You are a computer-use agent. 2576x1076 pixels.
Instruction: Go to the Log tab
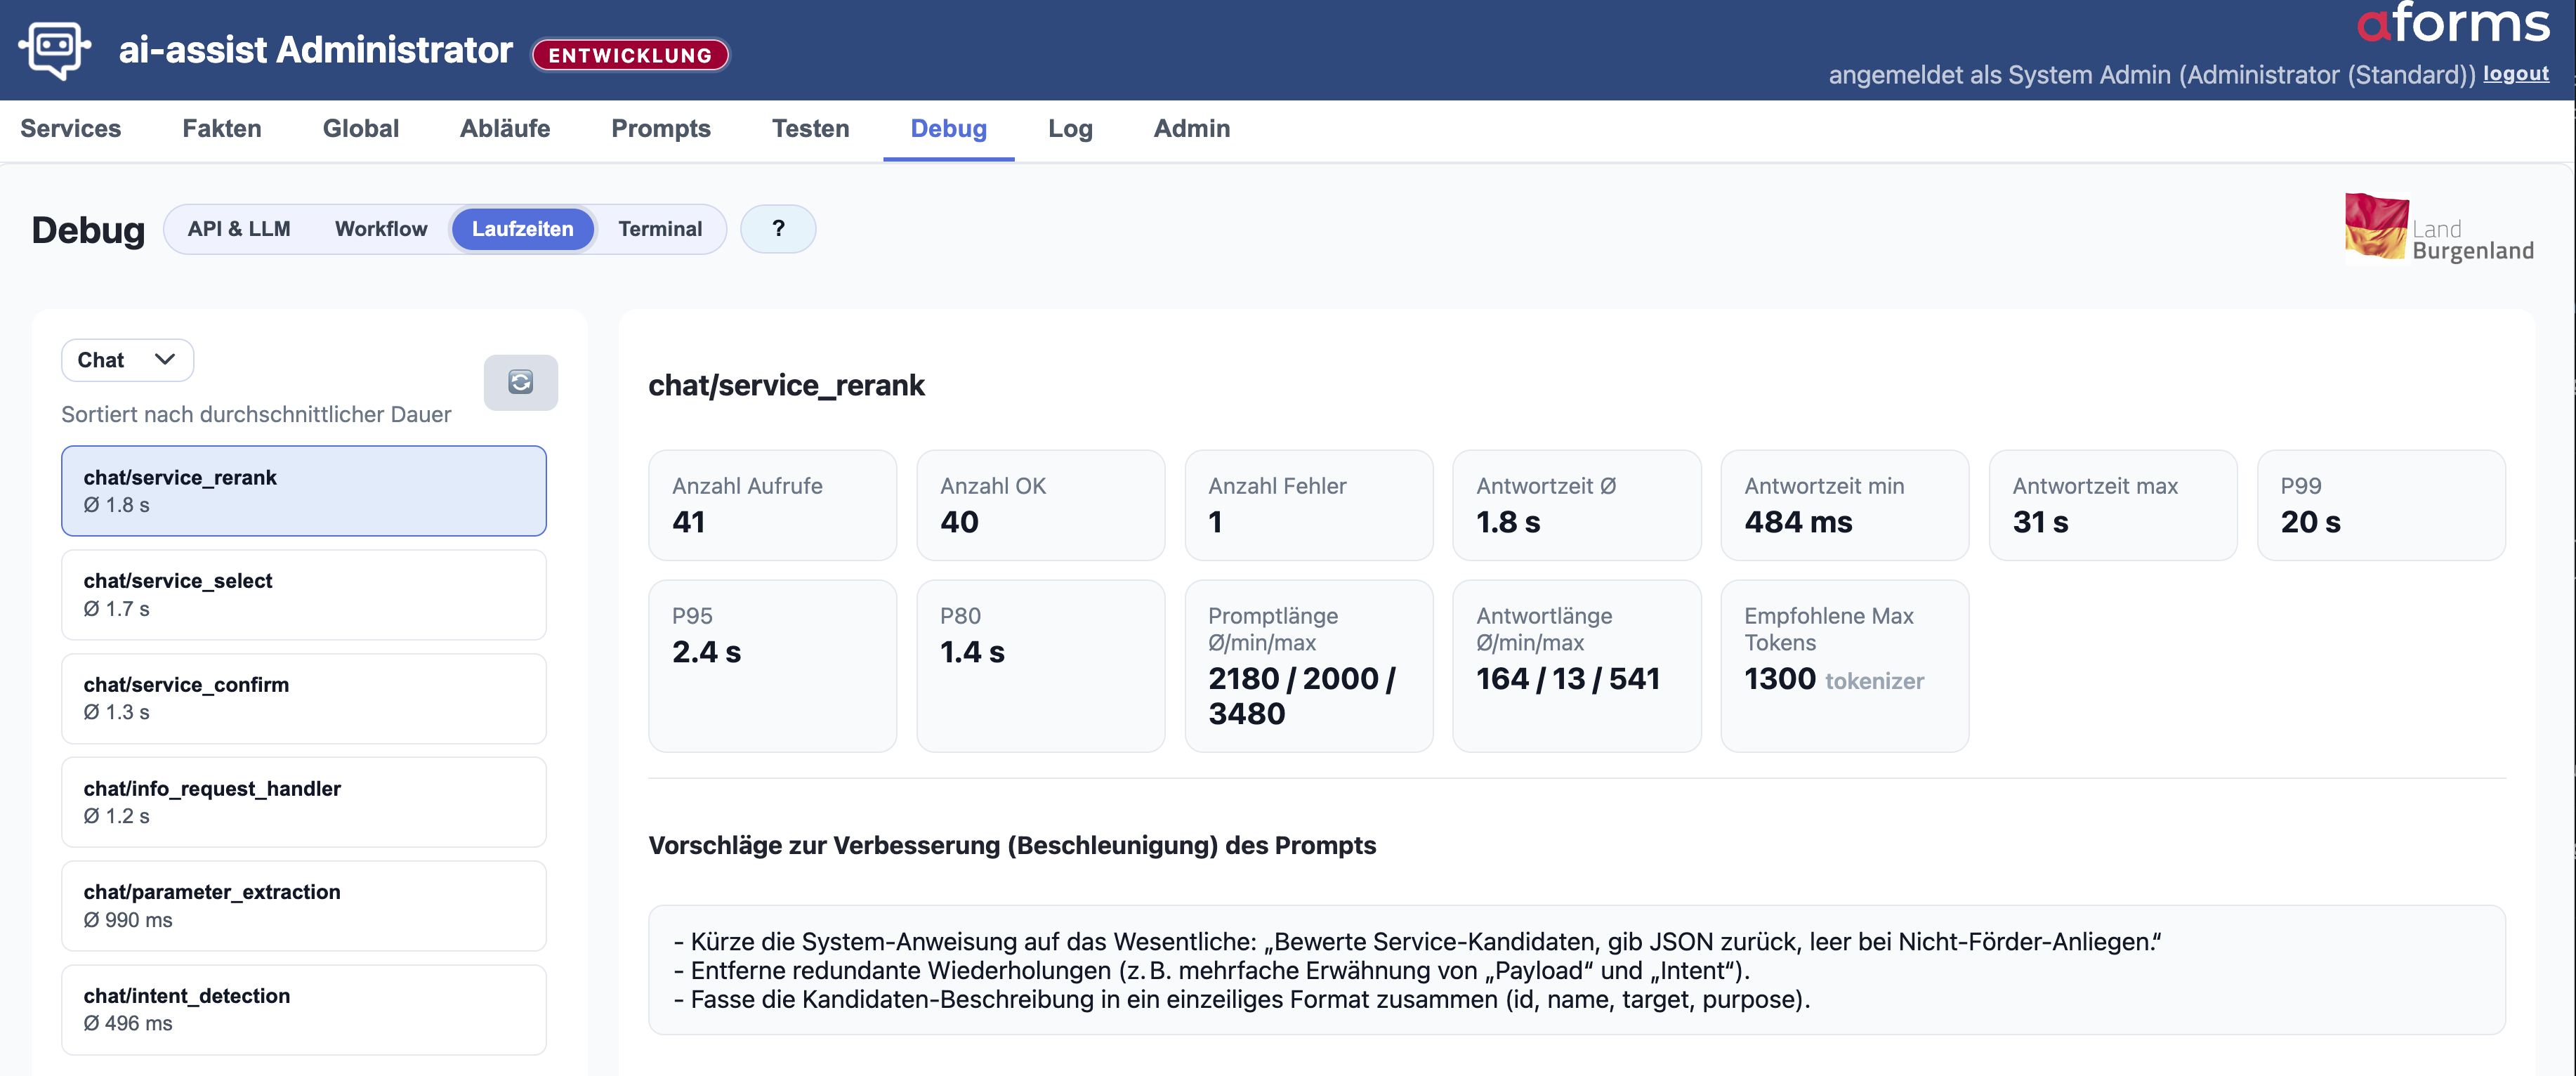1070,128
